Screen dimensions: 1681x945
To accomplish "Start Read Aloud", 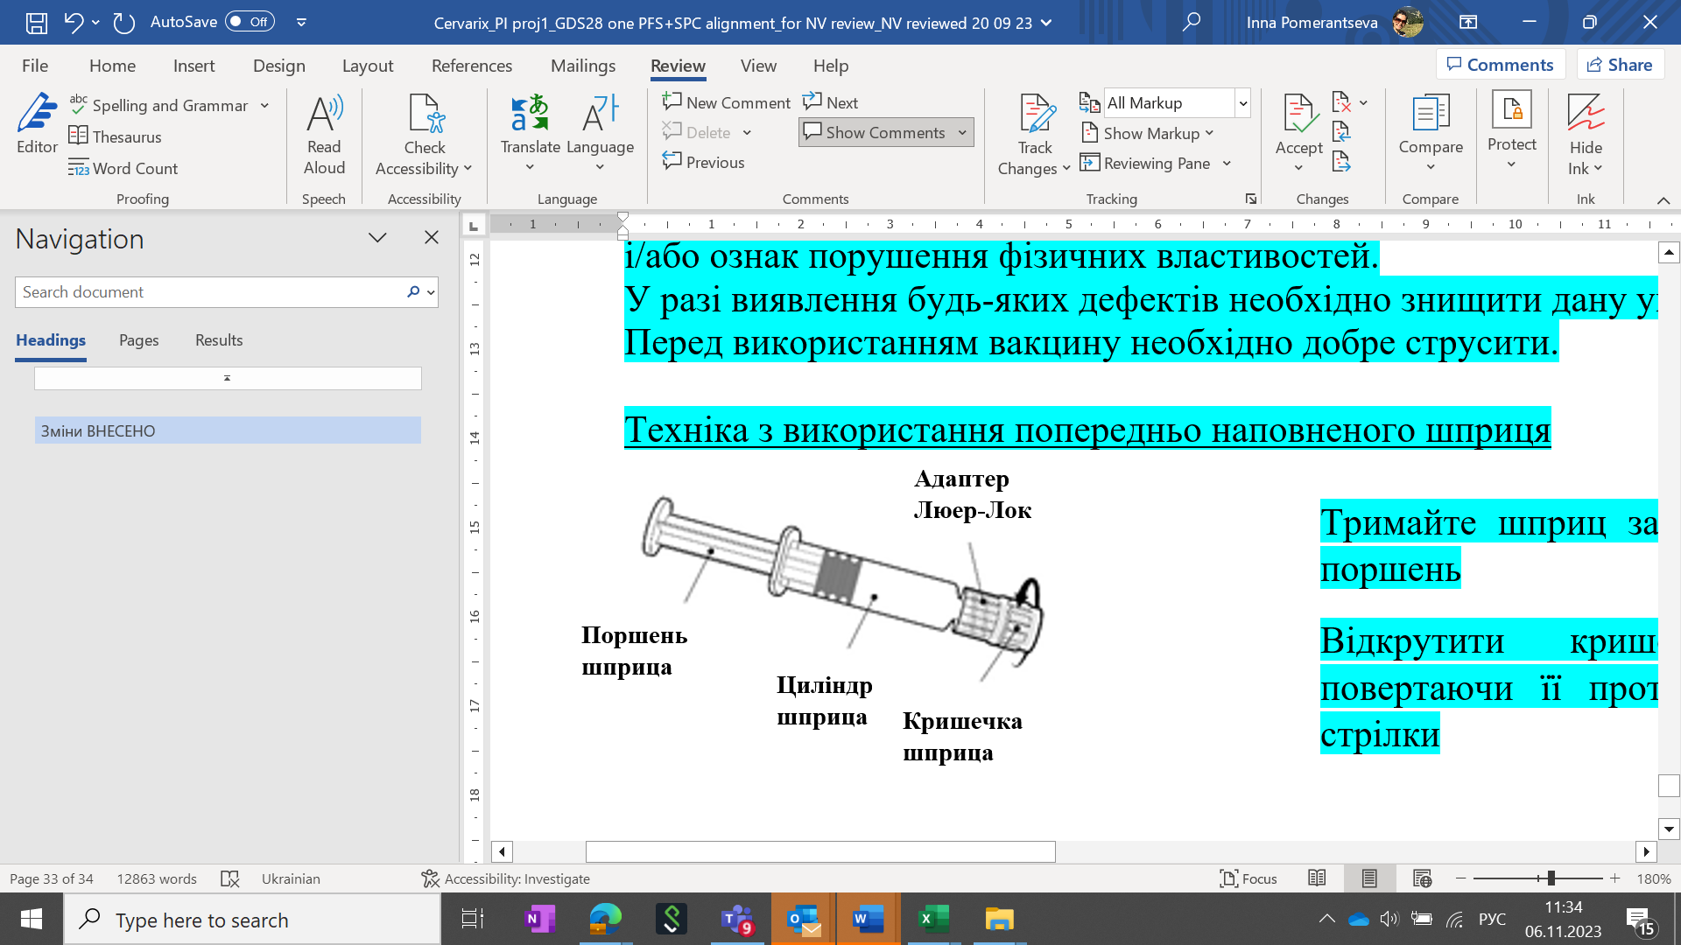I will coord(323,133).
